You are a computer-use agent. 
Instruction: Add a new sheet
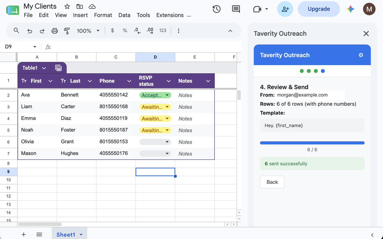tap(24, 235)
